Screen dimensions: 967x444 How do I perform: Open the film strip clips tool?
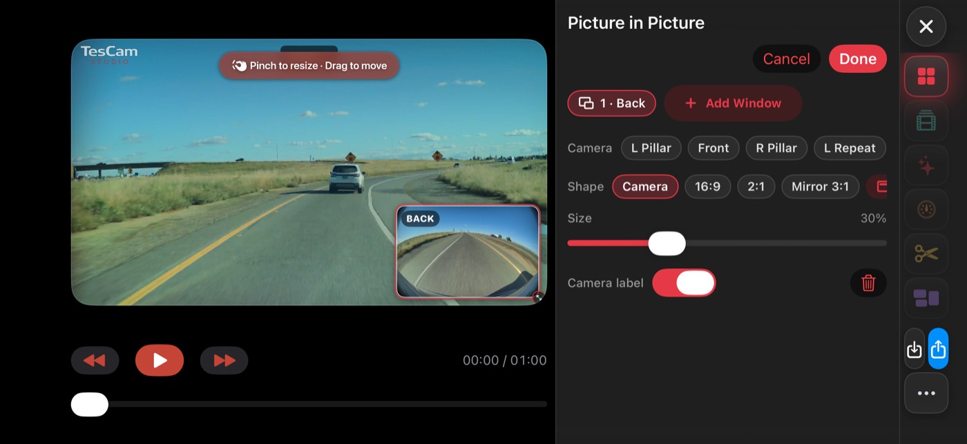coord(926,121)
